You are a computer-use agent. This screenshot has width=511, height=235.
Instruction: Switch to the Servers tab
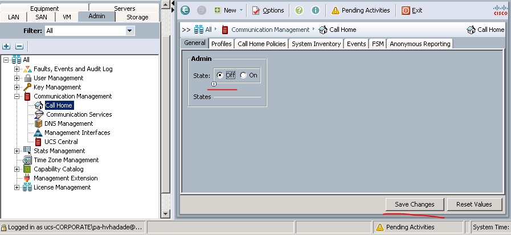click(125, 8)
